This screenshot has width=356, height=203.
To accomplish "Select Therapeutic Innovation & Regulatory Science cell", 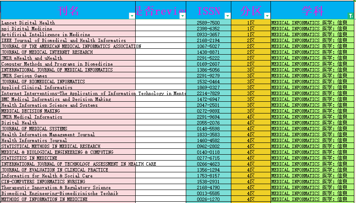I will [68, 187].
